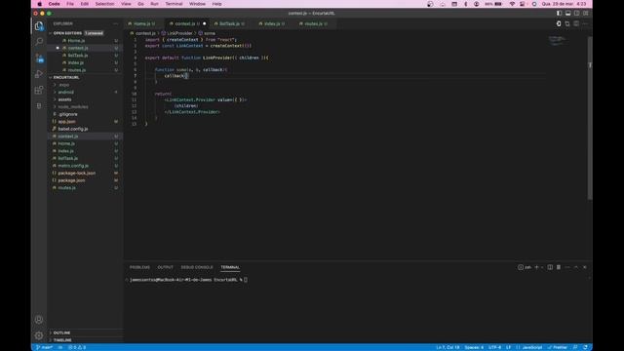
Task: Click the zsh terminal shell indicator
Action: tap(525, 267)
